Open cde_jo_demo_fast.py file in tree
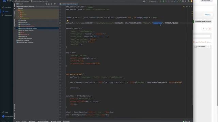 (26, 30)
